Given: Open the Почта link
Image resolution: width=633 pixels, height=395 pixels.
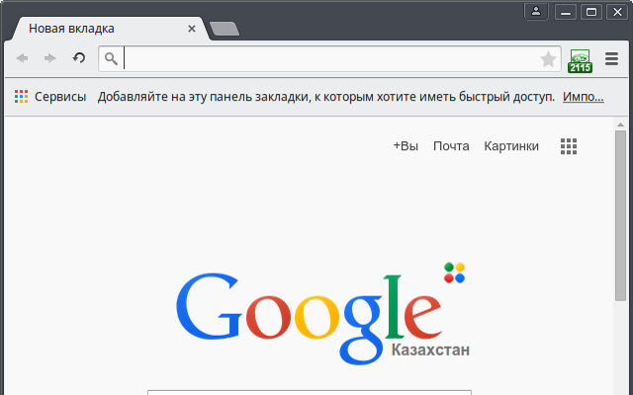Looking at the screenshot, I should [451, 146].
